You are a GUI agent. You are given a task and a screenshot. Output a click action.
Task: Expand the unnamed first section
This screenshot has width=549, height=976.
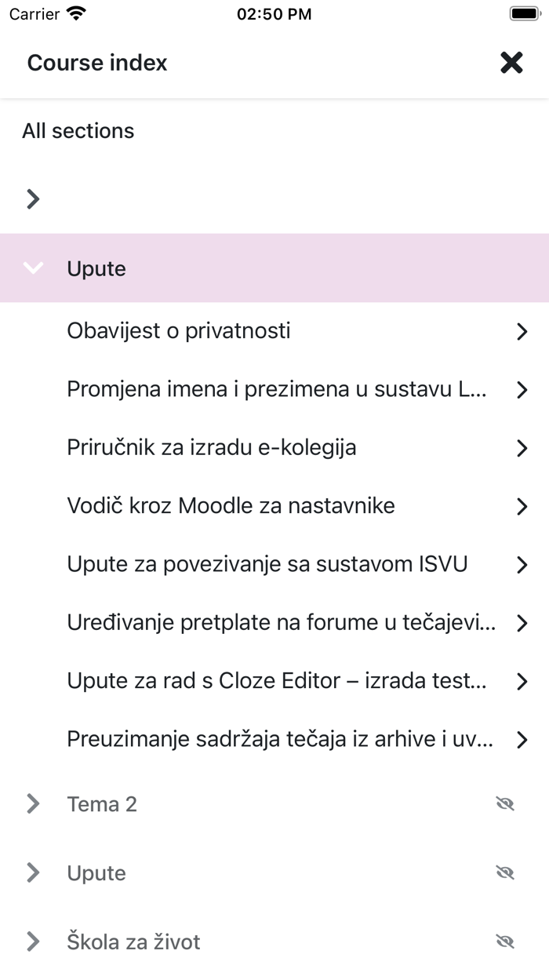click(32, 198)
